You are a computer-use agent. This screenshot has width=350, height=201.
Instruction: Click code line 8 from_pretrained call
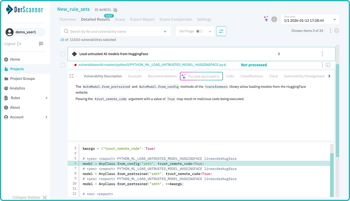(x=147, y=174)
